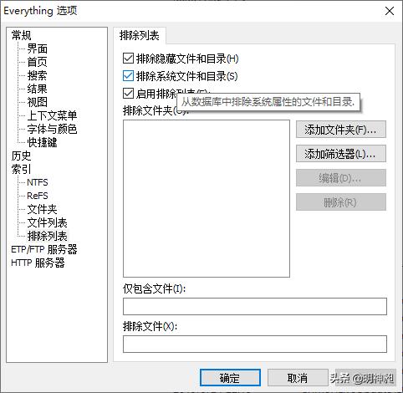403x393 pixels.
Task: Focus the 仅包含文件(I) input field
Action: [x=255, y=306]
